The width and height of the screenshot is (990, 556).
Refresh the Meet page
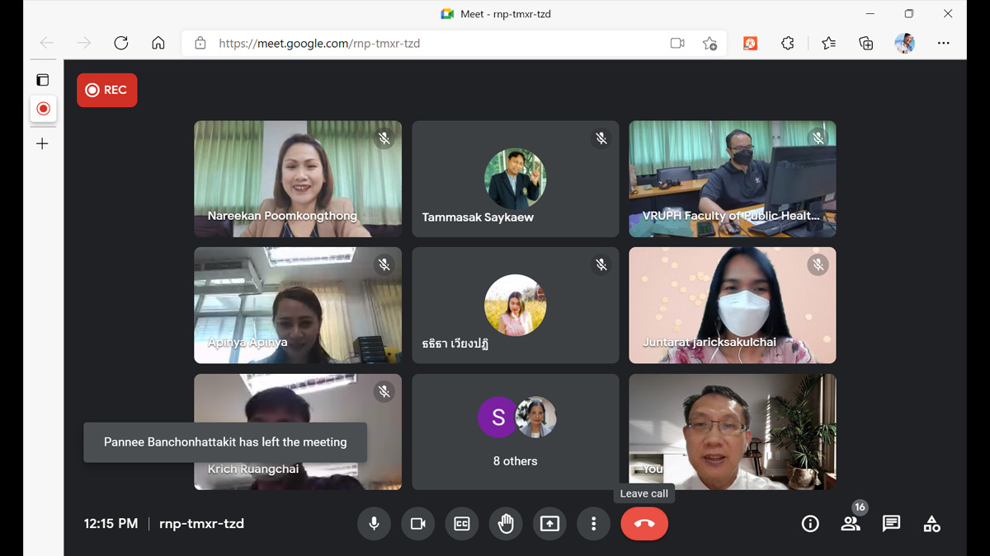(121, 44)
